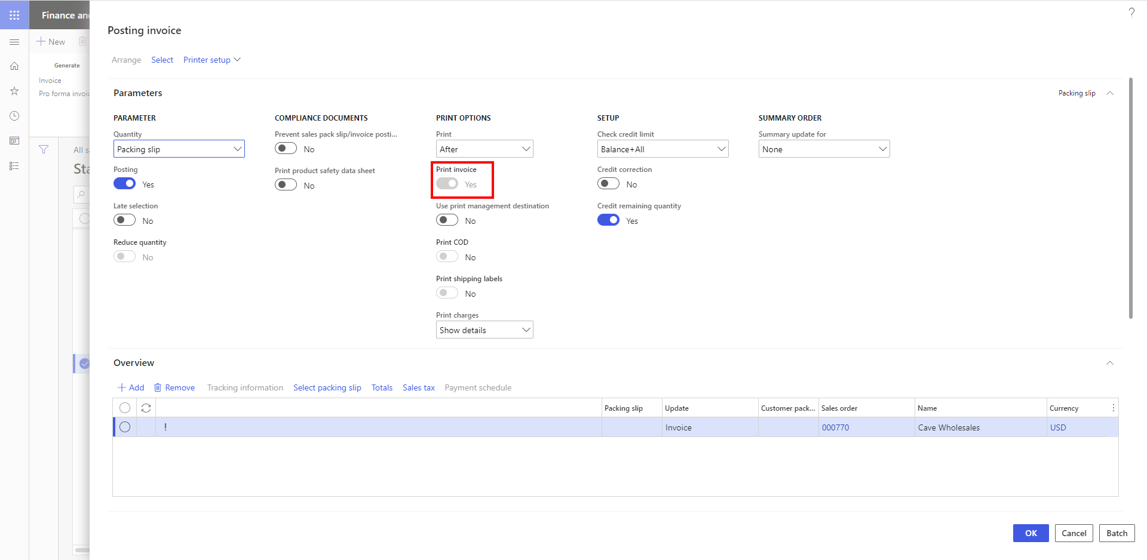This screenshot has width=1147, height=560.
Task: Open sales order 000770 link
Action: pos(835,427)
